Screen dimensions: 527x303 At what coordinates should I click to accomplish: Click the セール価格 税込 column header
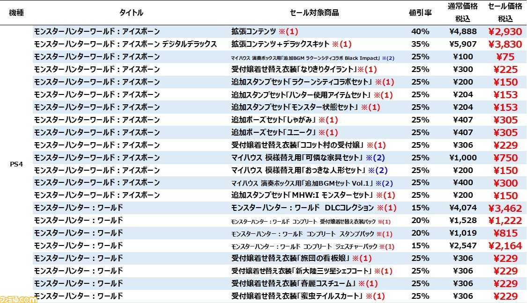click(505, 13)
